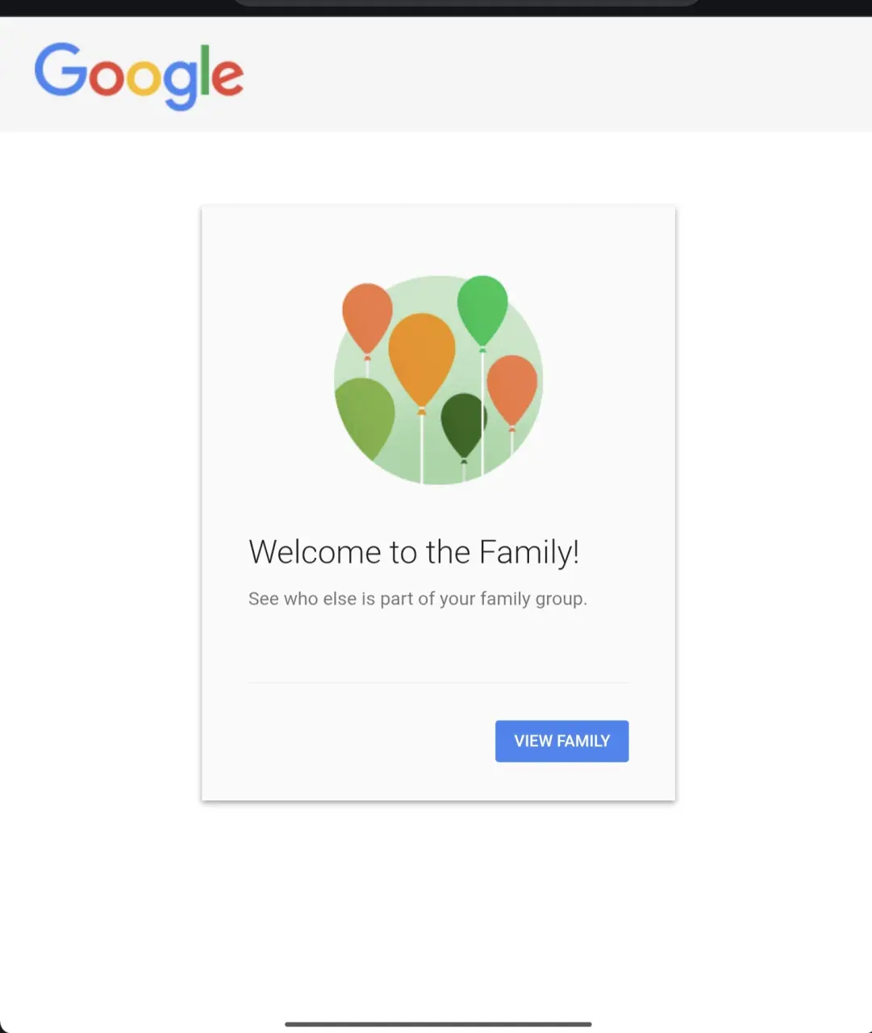Click the dark pill handle at top
This screenshot has height=1033, width=872.
[466, 2]
